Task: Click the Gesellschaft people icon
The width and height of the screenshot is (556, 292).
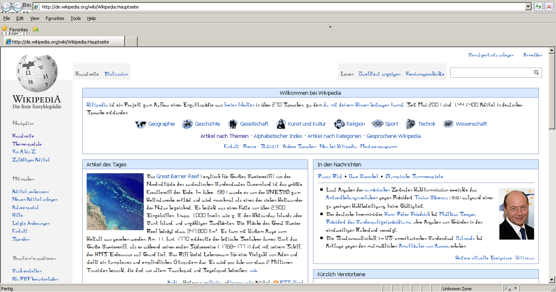Action: tap(233, 124)
